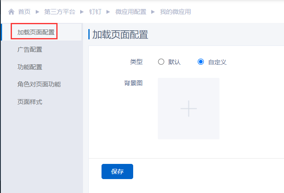Select the 默认 radio button
Screen dimensions: 284x193
coord(161,62)
